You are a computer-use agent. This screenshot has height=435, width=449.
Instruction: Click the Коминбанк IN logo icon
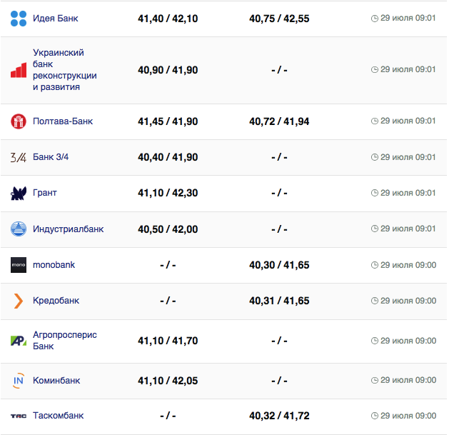[19, 381]
